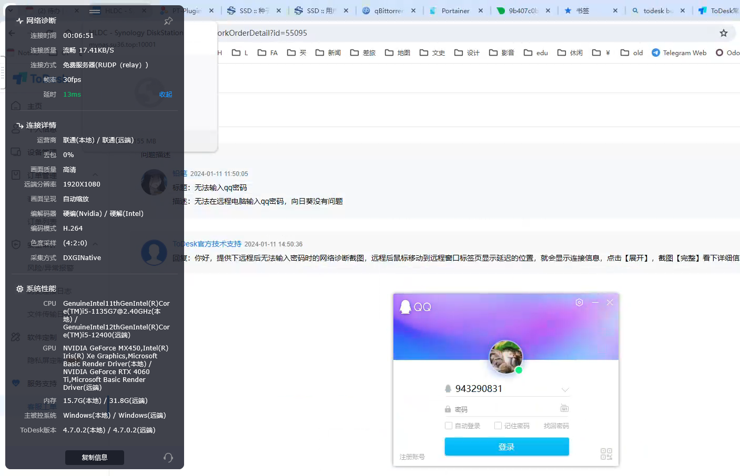This screenshot has width=740, height=476.
Task: Open the 新闻 bookmark folder
Action: pos(328,53)
